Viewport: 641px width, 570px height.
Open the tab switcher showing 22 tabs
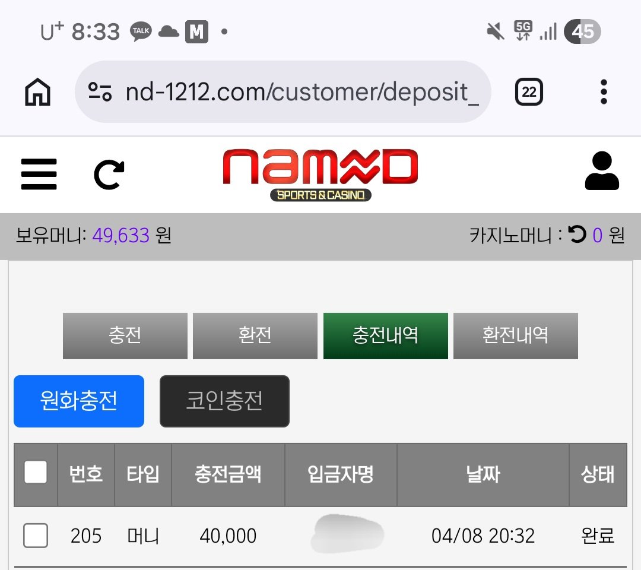(529, 91)
